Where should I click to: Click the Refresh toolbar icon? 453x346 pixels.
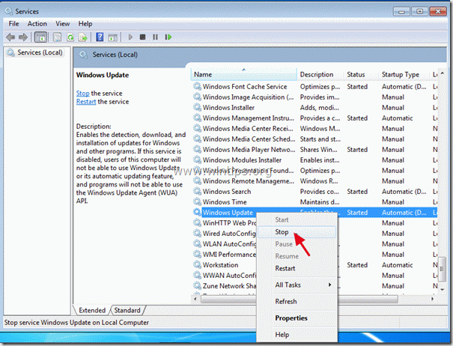pos(70,36)
